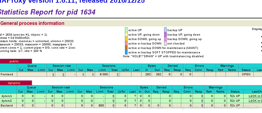Click the Sessions header in dynamic table
The height and width of the screenshot is (113, 262).
pyautogui.click(x=107, y=87)
